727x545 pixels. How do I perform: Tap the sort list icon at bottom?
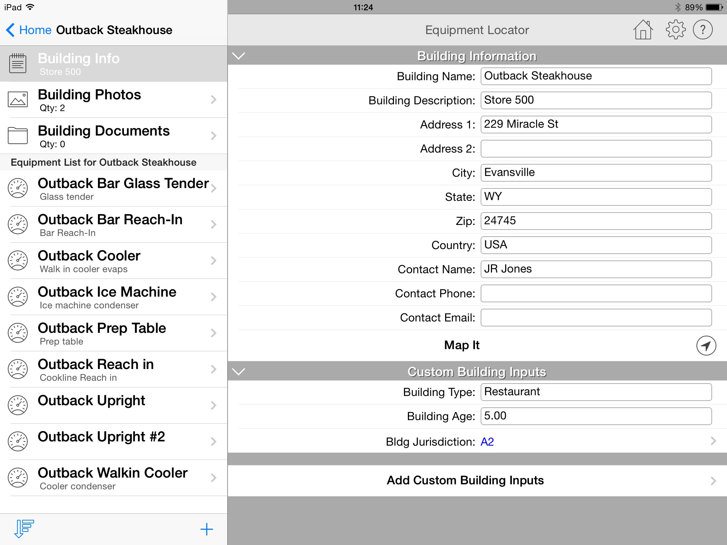click(x=24, y=529)
